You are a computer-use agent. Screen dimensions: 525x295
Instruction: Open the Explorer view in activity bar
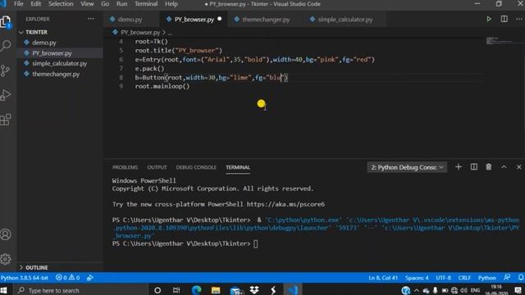(x=6, y=22)
